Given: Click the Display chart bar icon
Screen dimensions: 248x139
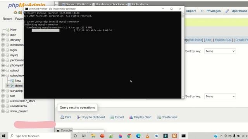Looking at the screenshot, I should 131,117.
